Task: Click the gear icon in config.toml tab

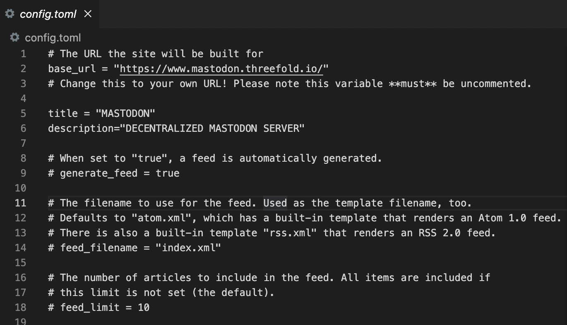Action: click(10, 14)
